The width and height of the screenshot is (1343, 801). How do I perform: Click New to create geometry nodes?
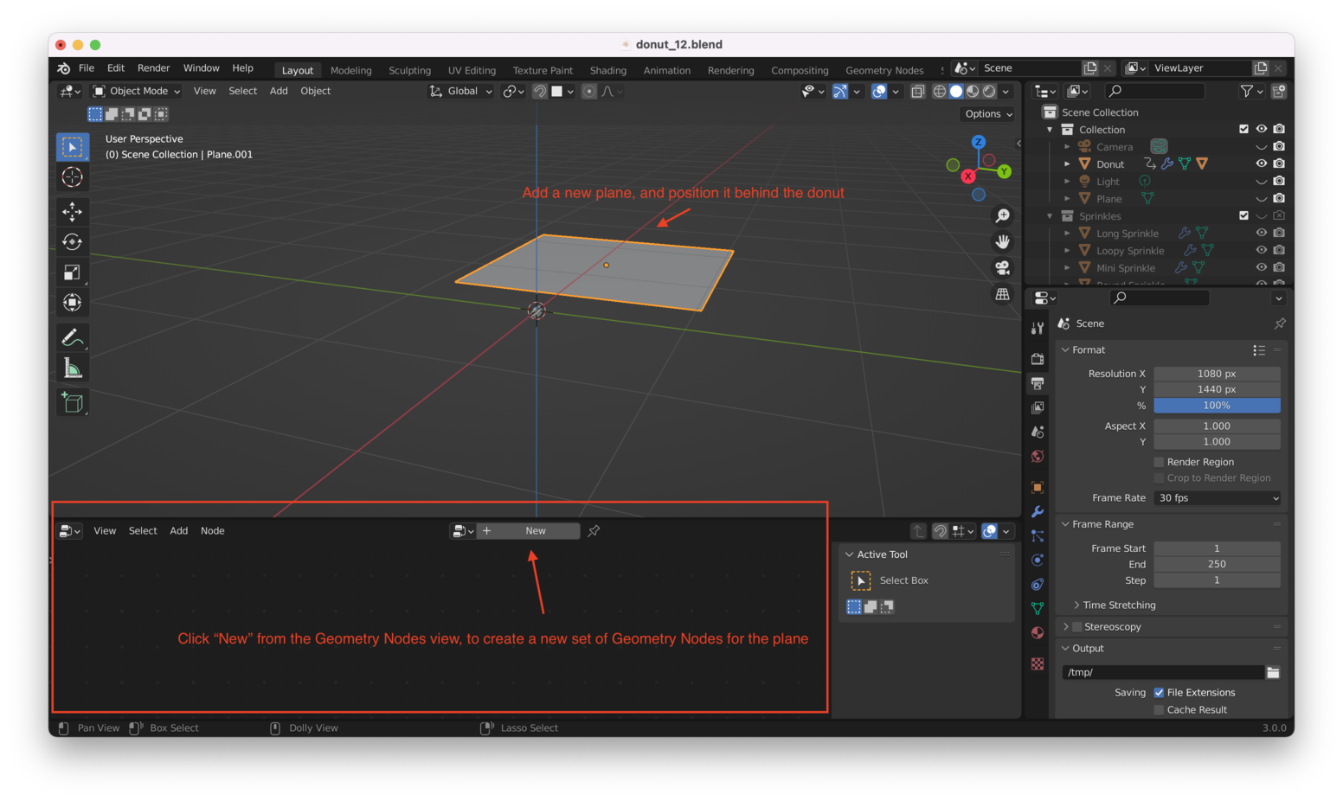[x=536, y=531]
